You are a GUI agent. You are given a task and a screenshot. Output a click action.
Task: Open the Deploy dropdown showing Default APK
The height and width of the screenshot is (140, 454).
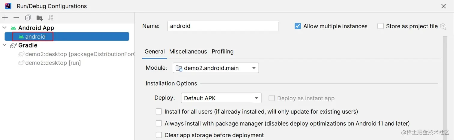(x=221, y=98)
